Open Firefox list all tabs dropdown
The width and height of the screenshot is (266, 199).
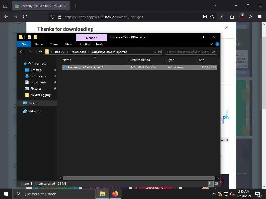click(x=215, y=6)
